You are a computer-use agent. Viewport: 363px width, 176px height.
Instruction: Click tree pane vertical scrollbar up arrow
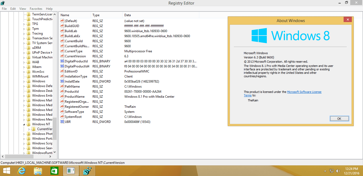click(x=55, y=14)
